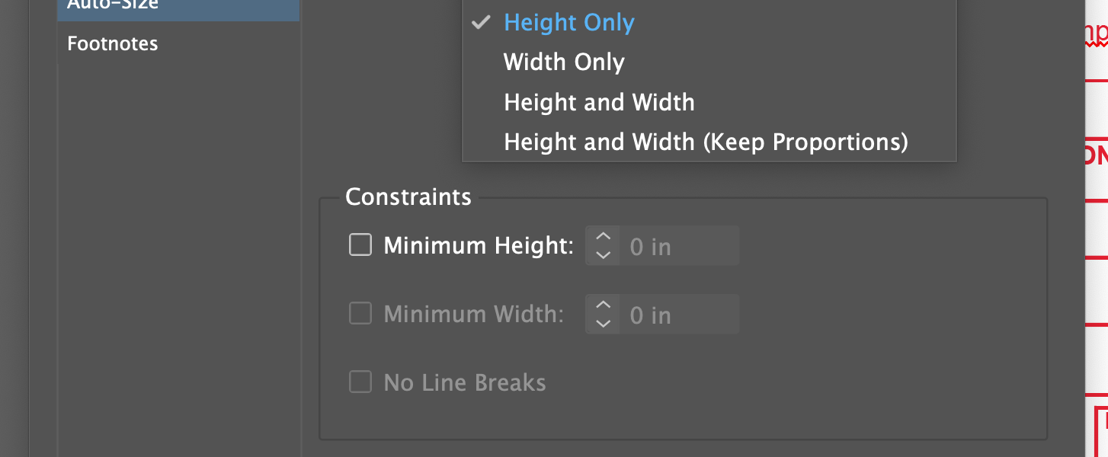Click the Minimum Width label text

(474, 314)
